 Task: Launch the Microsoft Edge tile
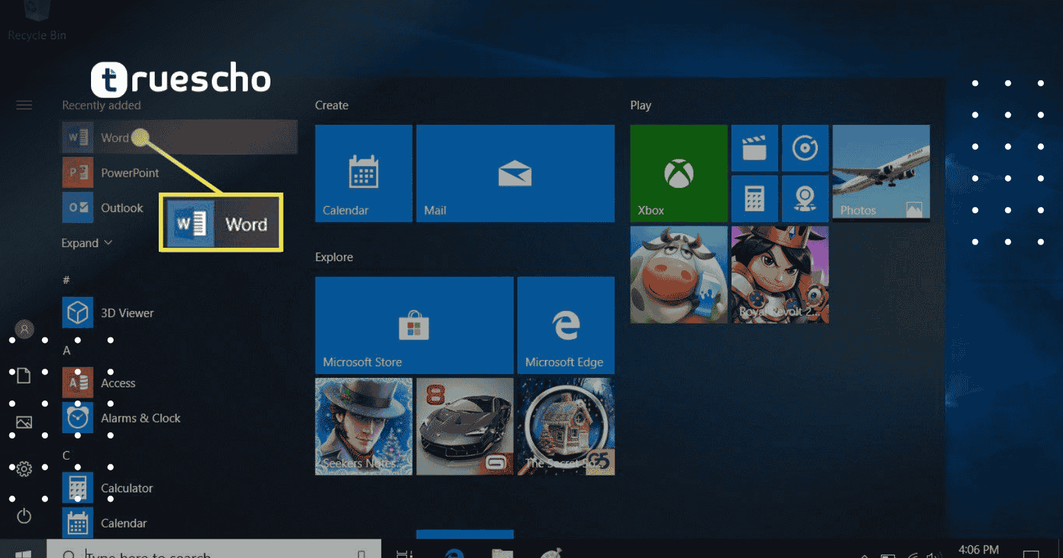(565, 325)
